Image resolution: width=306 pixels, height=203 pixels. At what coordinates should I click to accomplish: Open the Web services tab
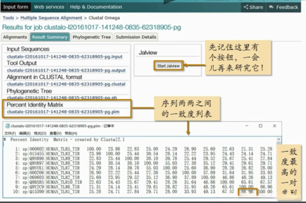pos(49,7)
